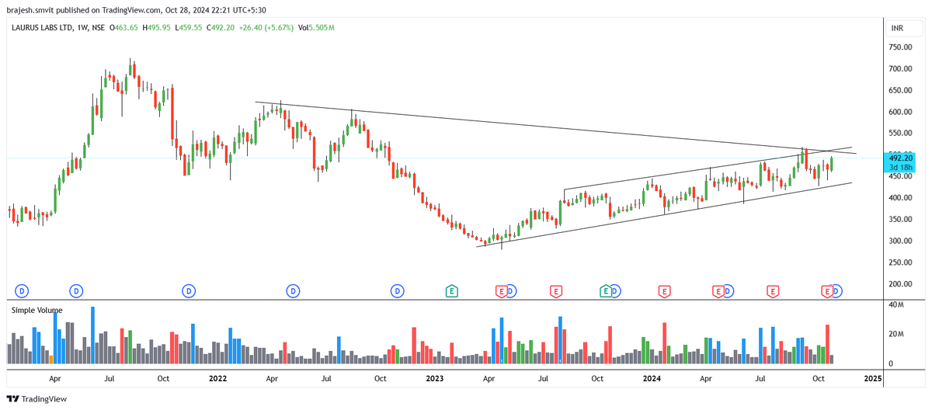Click the red earnings E marker after Apr 2023

(502, 291)
